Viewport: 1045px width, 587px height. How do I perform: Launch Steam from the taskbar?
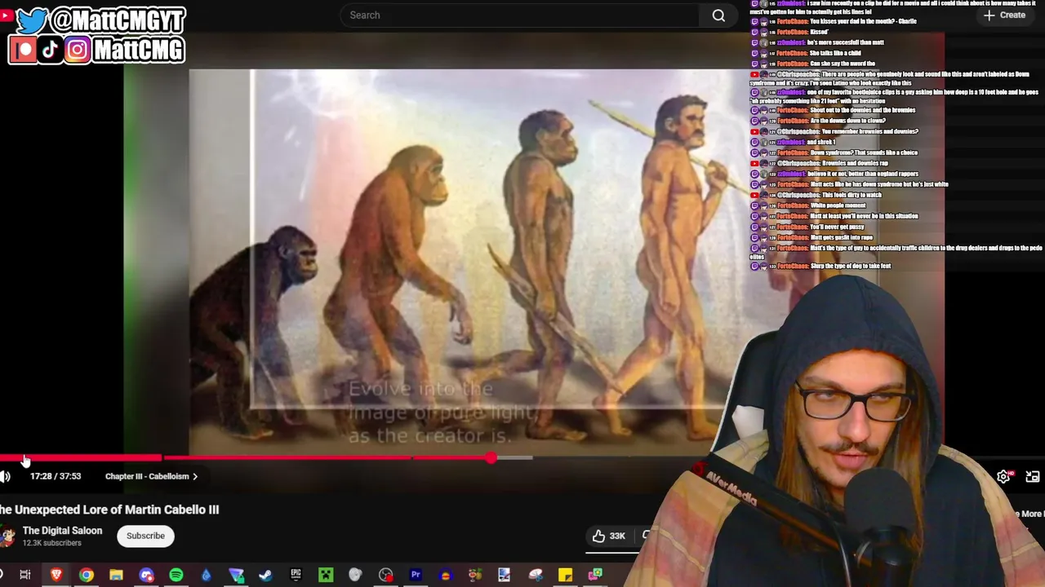point(265,576)
